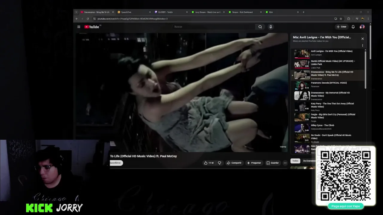Image resolution: width=383 pixels, height=215 pixels.
Task: Click the Paga aquí con Yape label
Action: [x=346, y=206]
